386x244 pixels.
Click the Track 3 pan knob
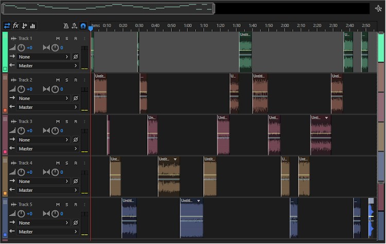[x=55, y=131]
